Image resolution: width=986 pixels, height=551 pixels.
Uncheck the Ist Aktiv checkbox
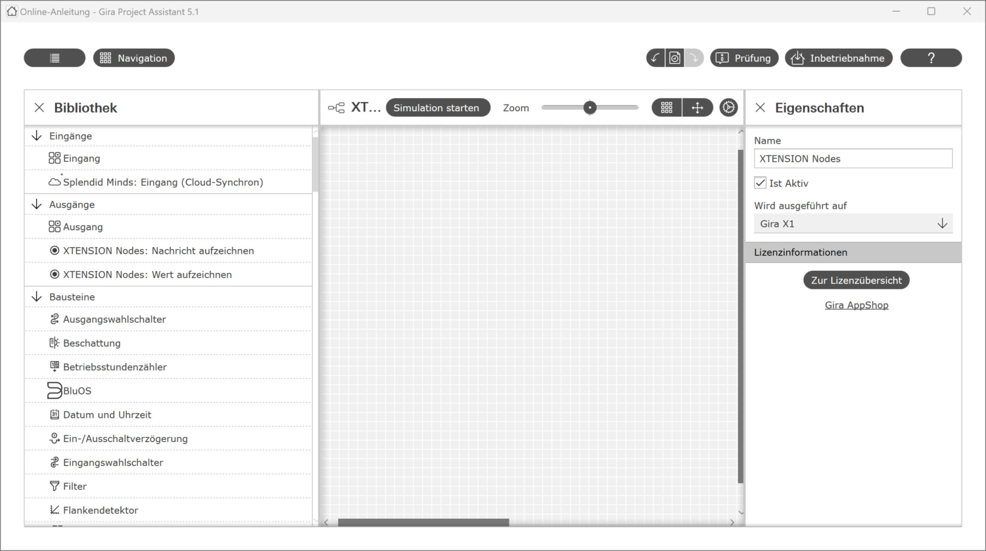click(x=761, y=183)
